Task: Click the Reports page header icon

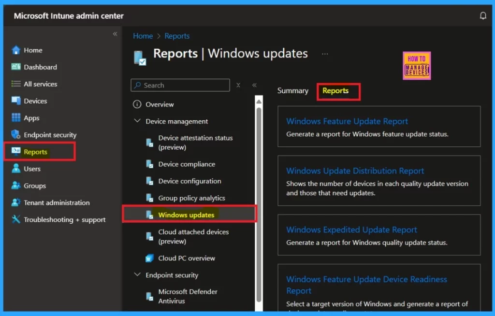Action: [140, 58]
